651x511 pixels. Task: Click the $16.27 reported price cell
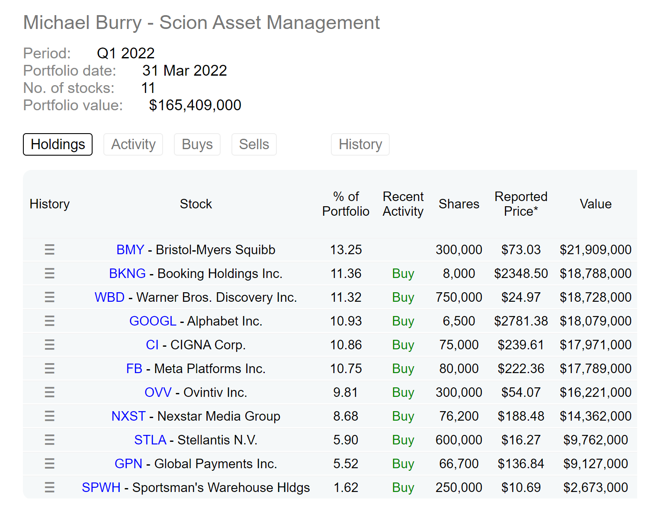tap(521, 440)
